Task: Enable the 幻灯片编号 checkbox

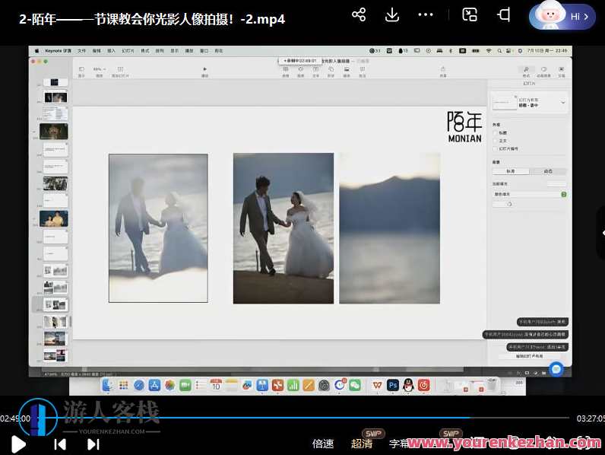Action: [x=495, y=149]
